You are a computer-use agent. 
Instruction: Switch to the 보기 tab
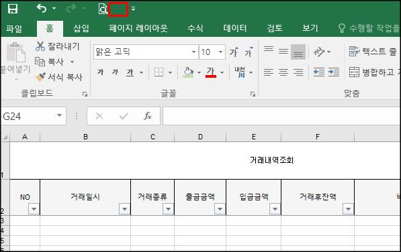[x=310, y=28]
